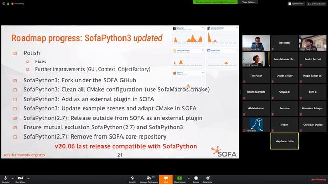Click empty checkbox beside Update example scenes
Image resolution: width=328 pixels, height=184 pixels.
coord(15,109)
